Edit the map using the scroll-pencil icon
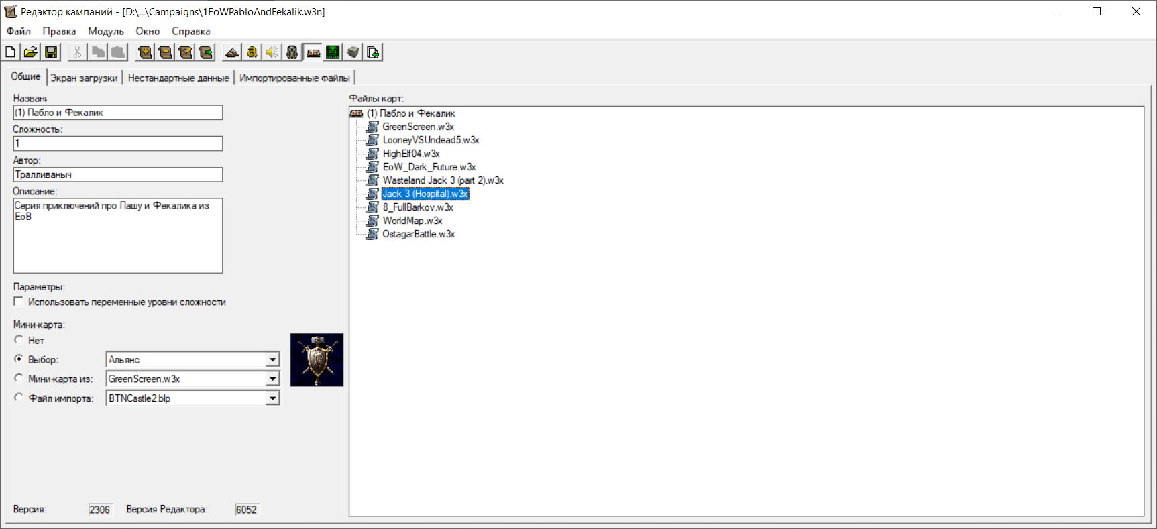This screenshot has width=1157, height=529. click(x=185, y=52)
